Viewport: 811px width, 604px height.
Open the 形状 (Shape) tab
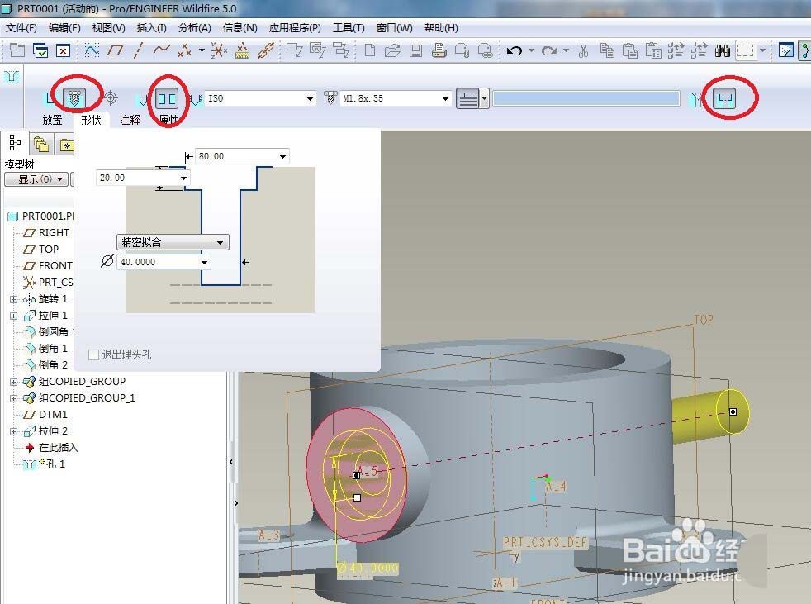click(91, 120)
